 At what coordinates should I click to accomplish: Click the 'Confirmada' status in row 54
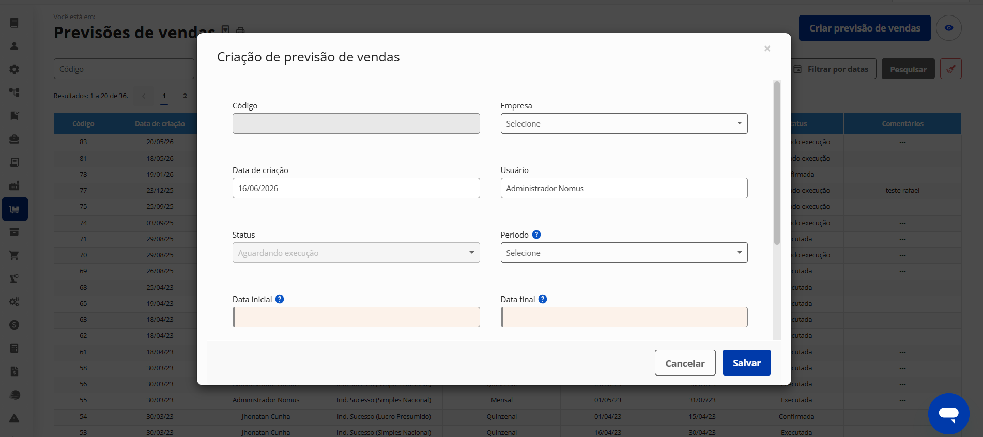796,417
